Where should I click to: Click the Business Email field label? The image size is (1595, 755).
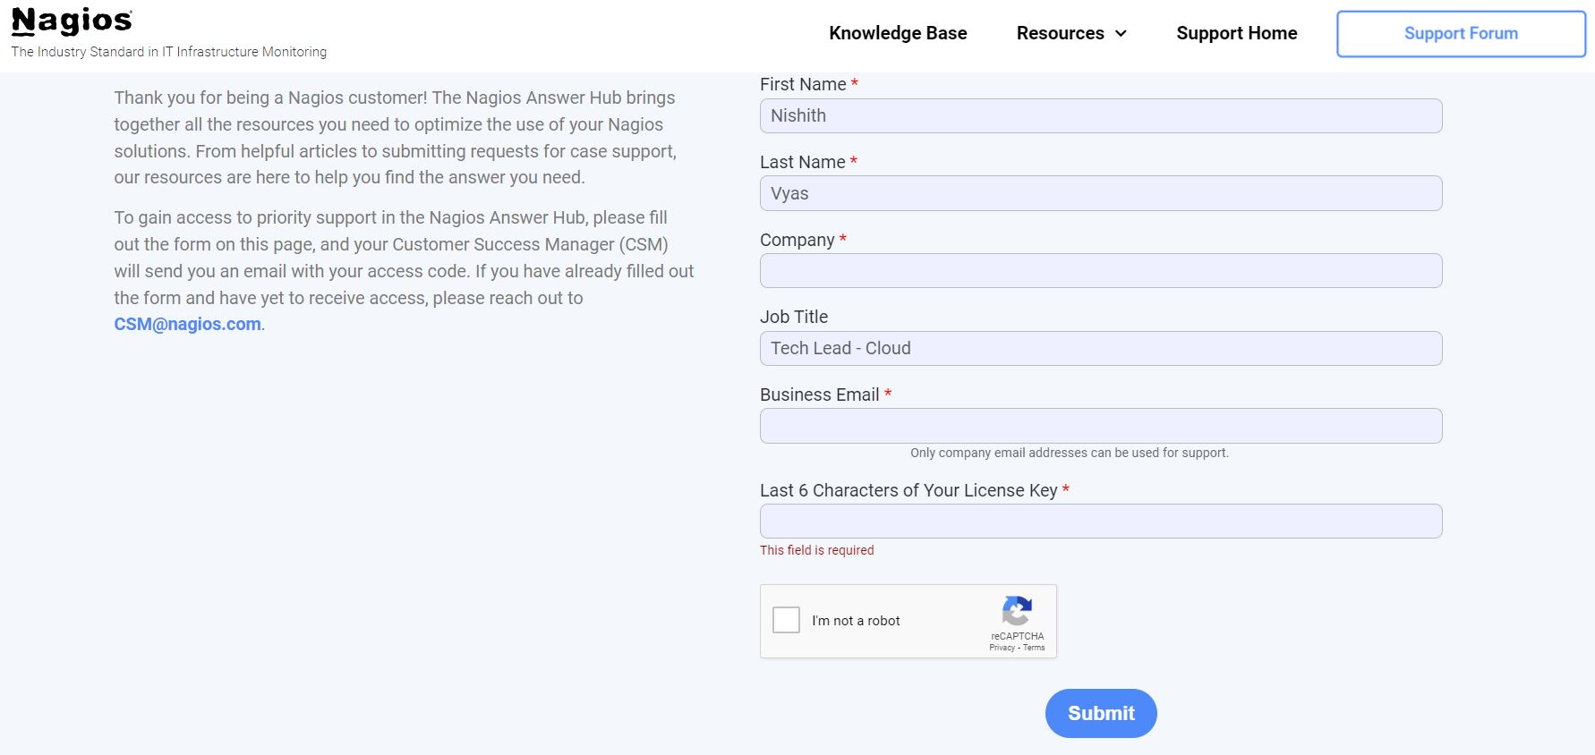click(x=819, y=394)
